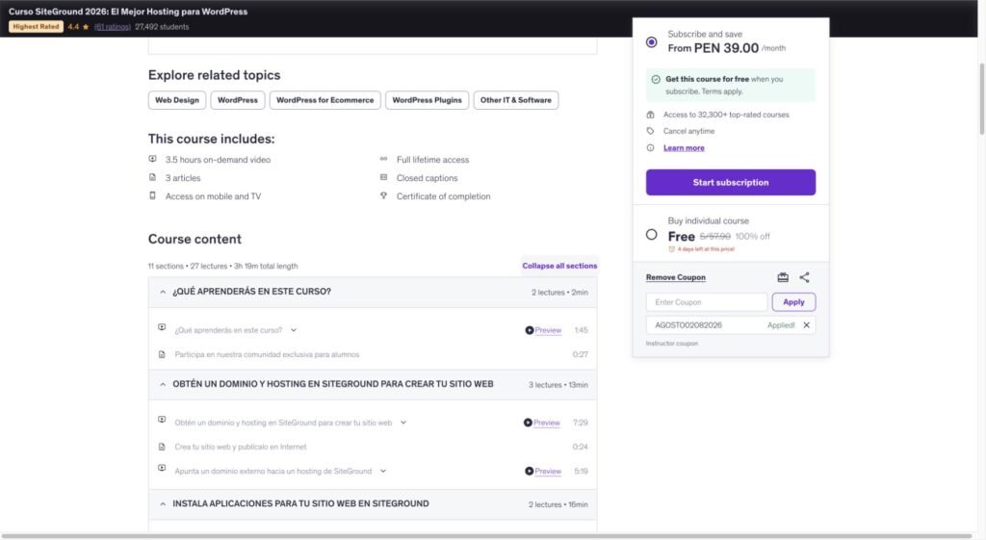Click the vertical page scrollbar thumb
This screenshot has width=986, height=540.
pos(981,99)
